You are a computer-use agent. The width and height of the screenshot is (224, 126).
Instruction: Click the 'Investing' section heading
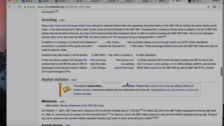click(x=49, y=20)
